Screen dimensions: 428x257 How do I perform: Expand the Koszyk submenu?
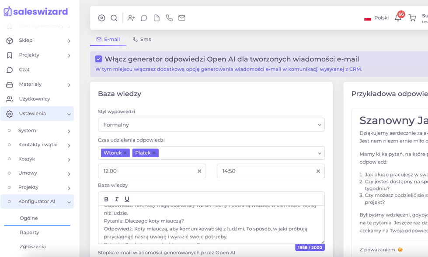(69, 160)
